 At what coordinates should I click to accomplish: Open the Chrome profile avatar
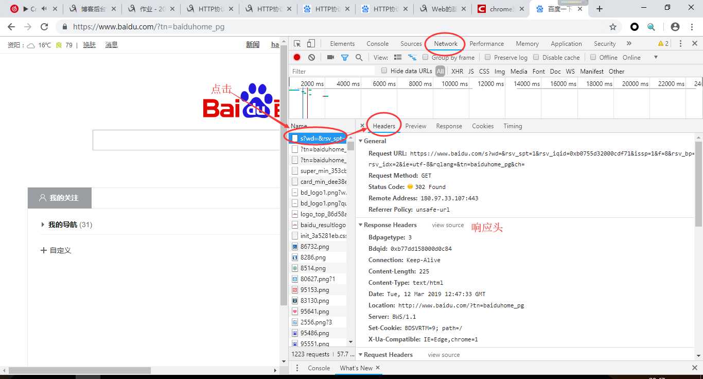[675, 27]
